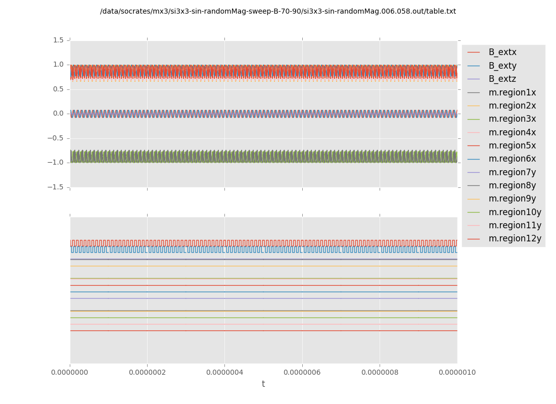Click the 1.5 y-axis tick label

click(58, 40)
